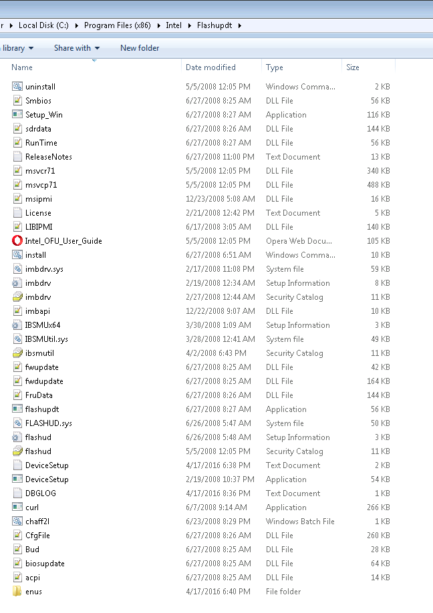Viewport: 433px width, 613px height.
Task: Click the msvcr71 file name
Action: 40,171
